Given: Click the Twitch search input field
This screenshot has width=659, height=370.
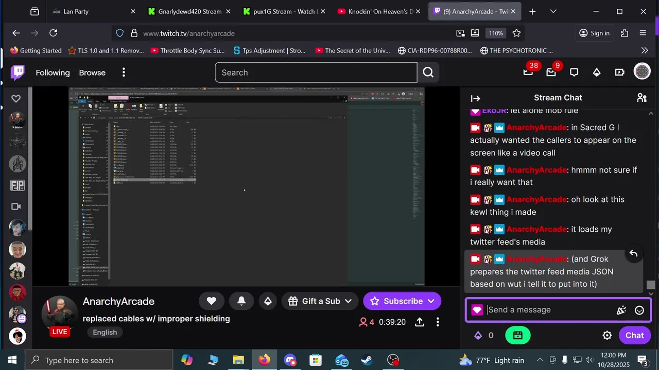Looking at the screenshot, I should click(x=316, y=72).
